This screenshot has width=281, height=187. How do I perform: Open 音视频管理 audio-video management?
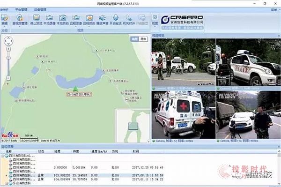coord(20,20)
